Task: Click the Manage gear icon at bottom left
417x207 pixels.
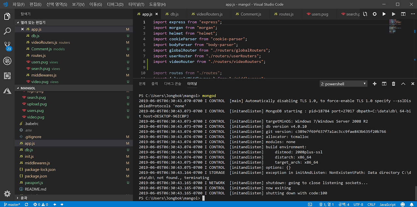Action: click(7, 194)
